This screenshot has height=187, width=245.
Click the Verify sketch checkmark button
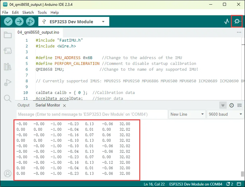tap(8, 21)
